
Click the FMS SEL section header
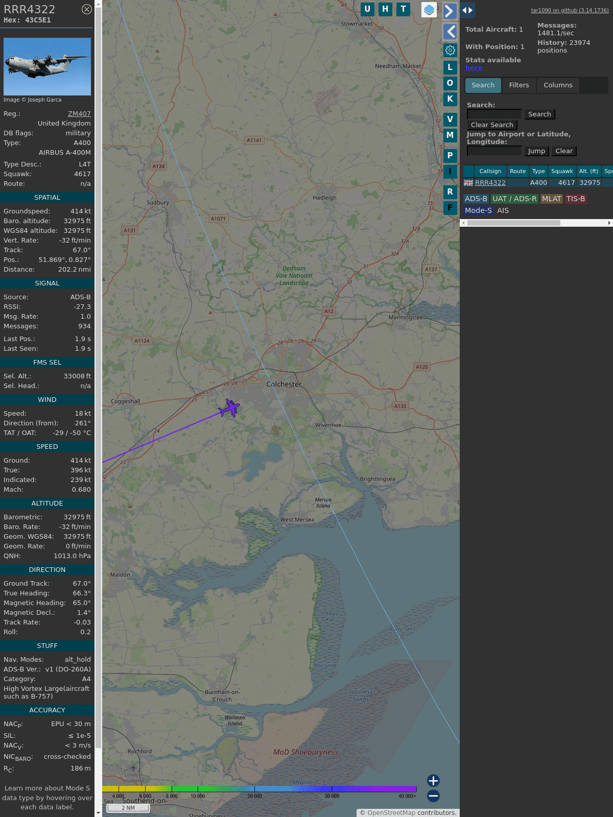[x=47, y=363]
